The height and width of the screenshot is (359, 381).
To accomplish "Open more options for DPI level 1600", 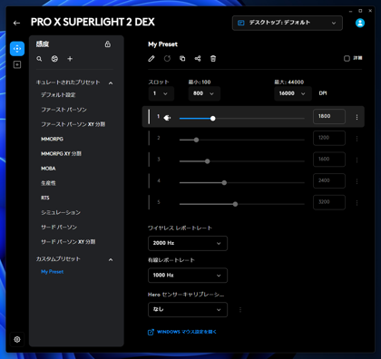I will (x=357, y=160).
